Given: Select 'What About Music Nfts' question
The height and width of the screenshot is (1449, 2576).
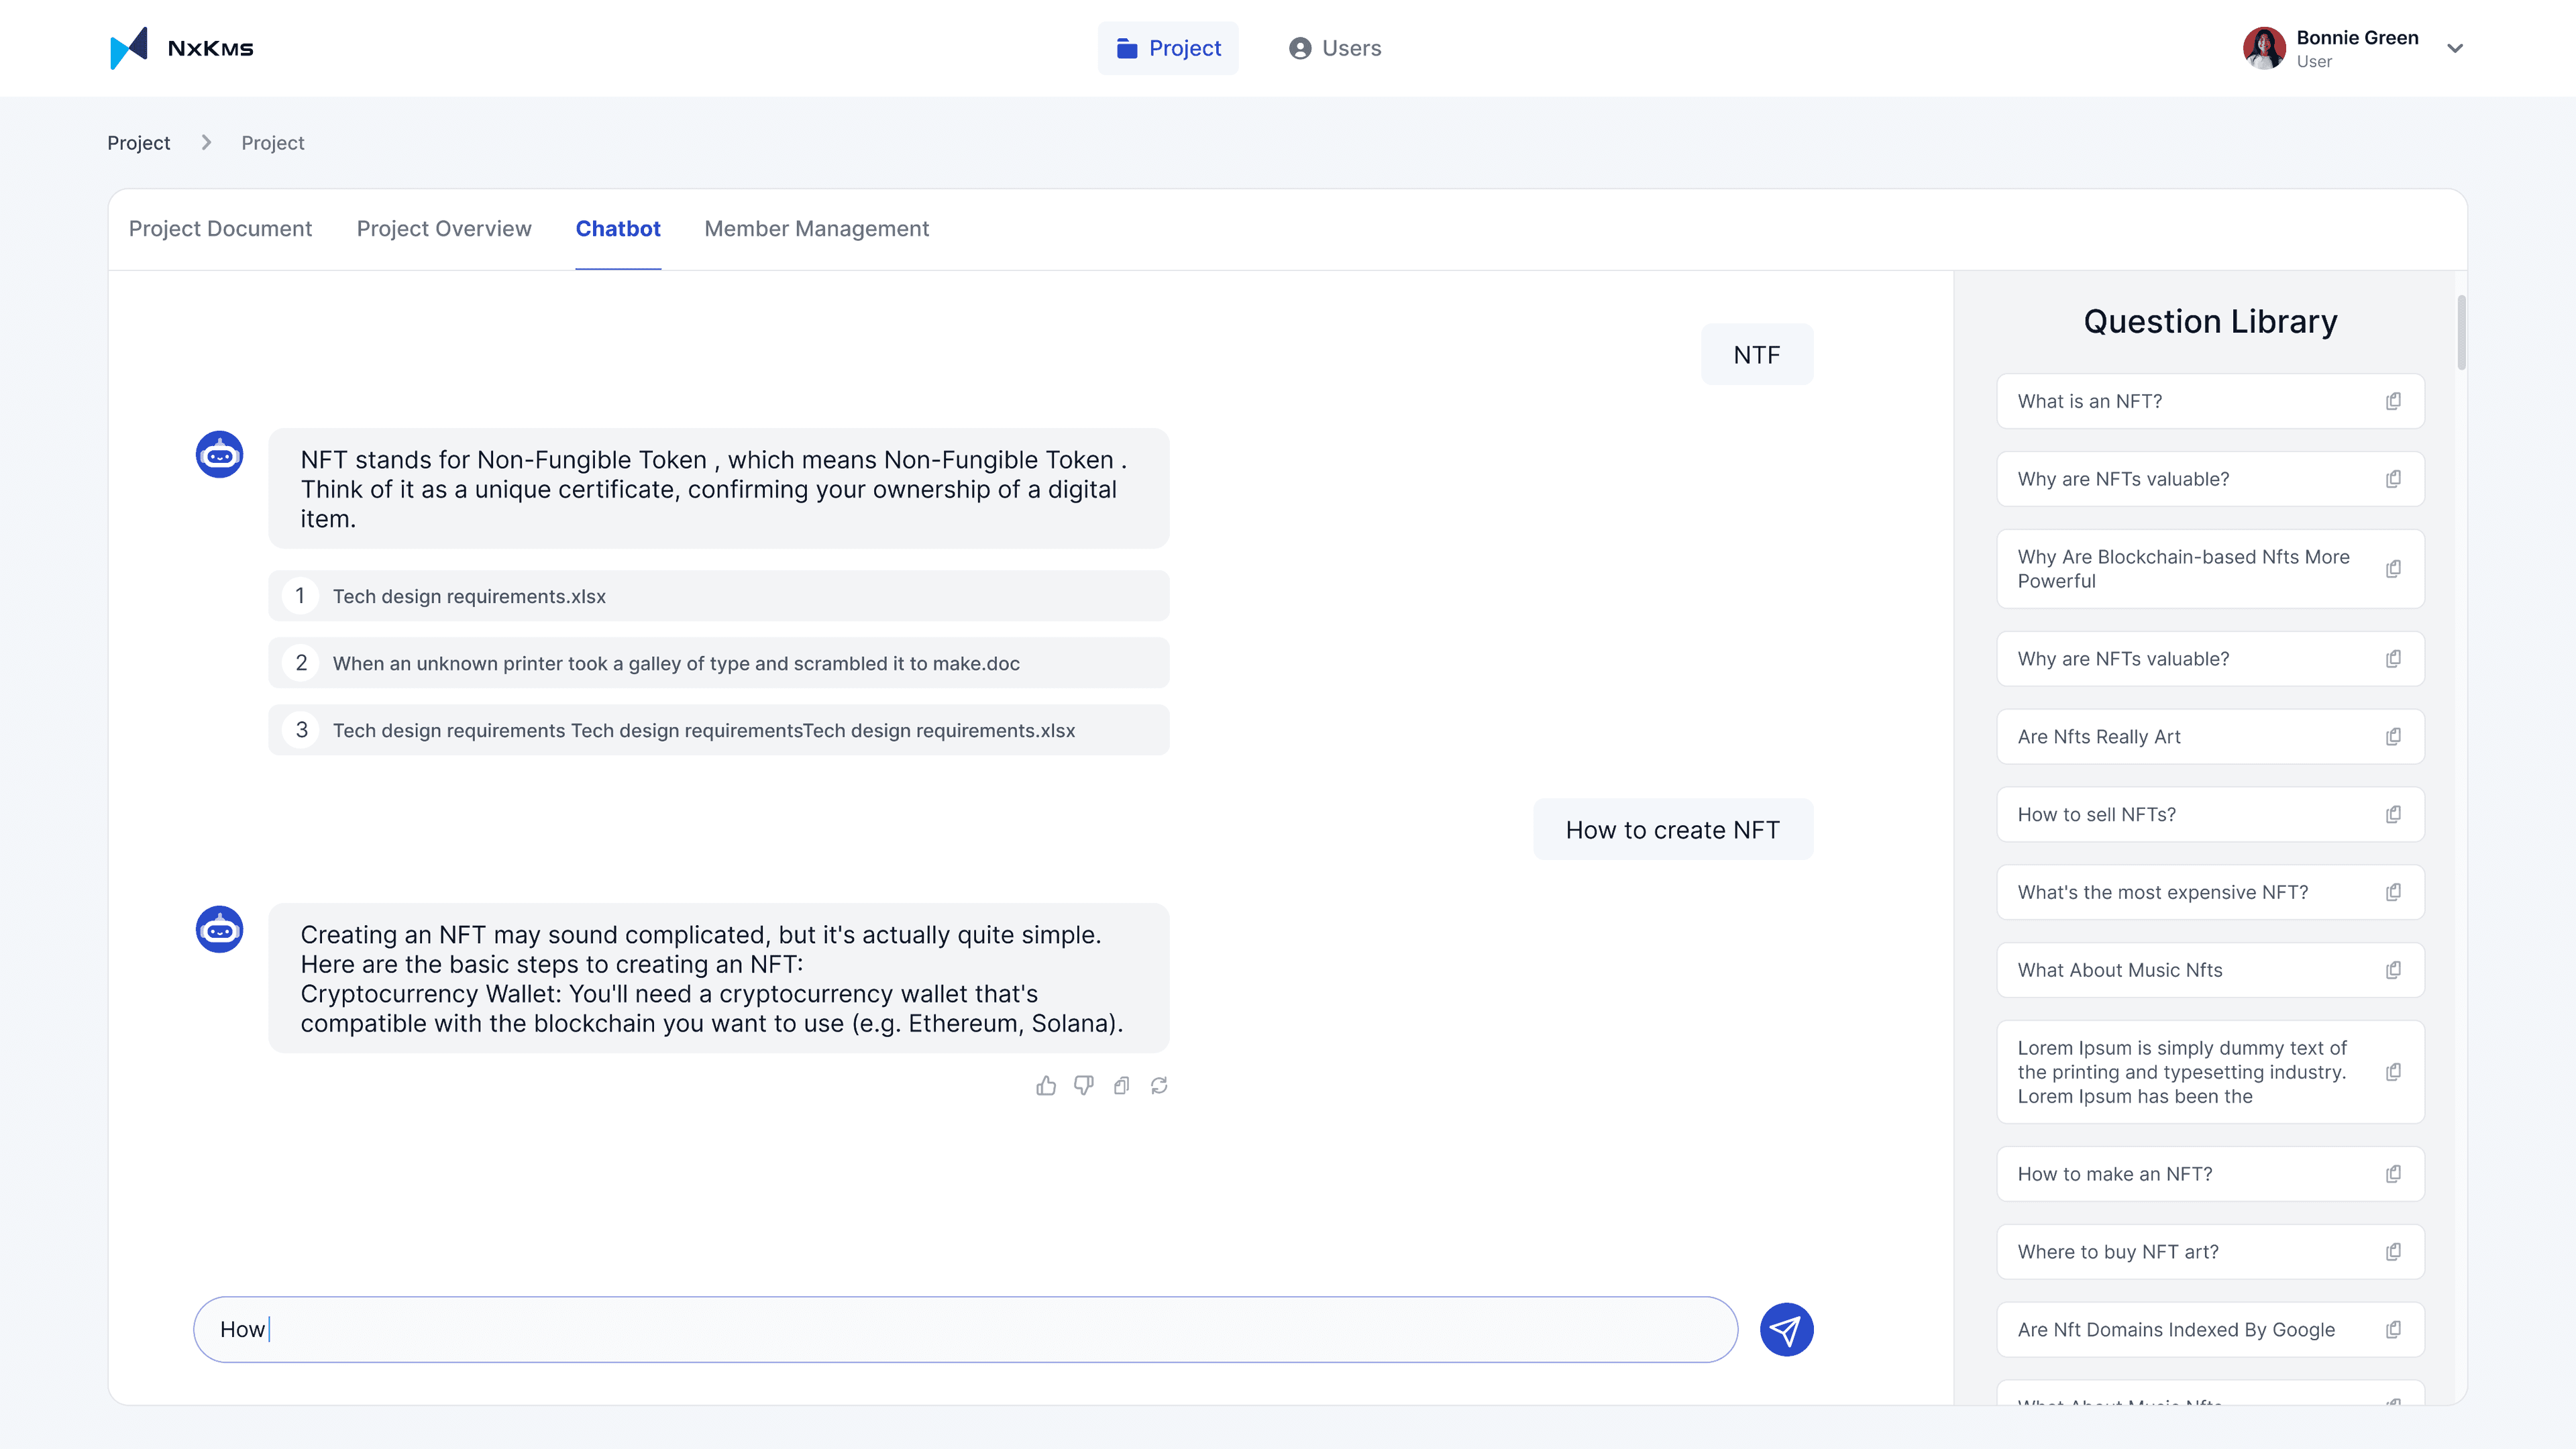Looking at the screenshot, I should [2211, 970].
